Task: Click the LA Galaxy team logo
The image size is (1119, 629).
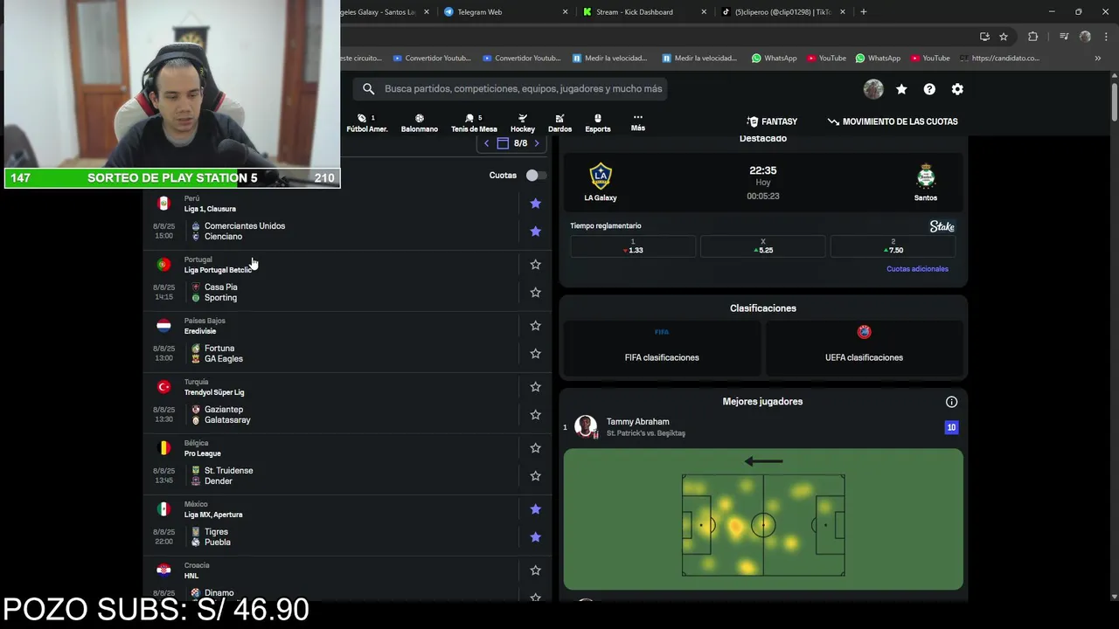Action: tap(601, 176)
